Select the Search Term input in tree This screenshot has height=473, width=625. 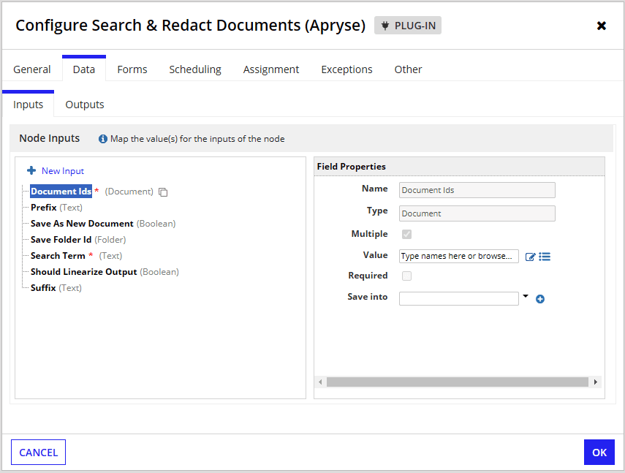click(58, 256)
